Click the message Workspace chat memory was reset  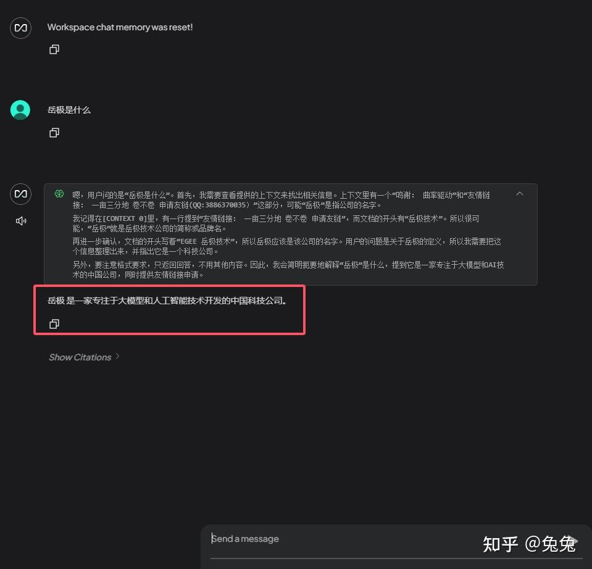coord(120,27)
